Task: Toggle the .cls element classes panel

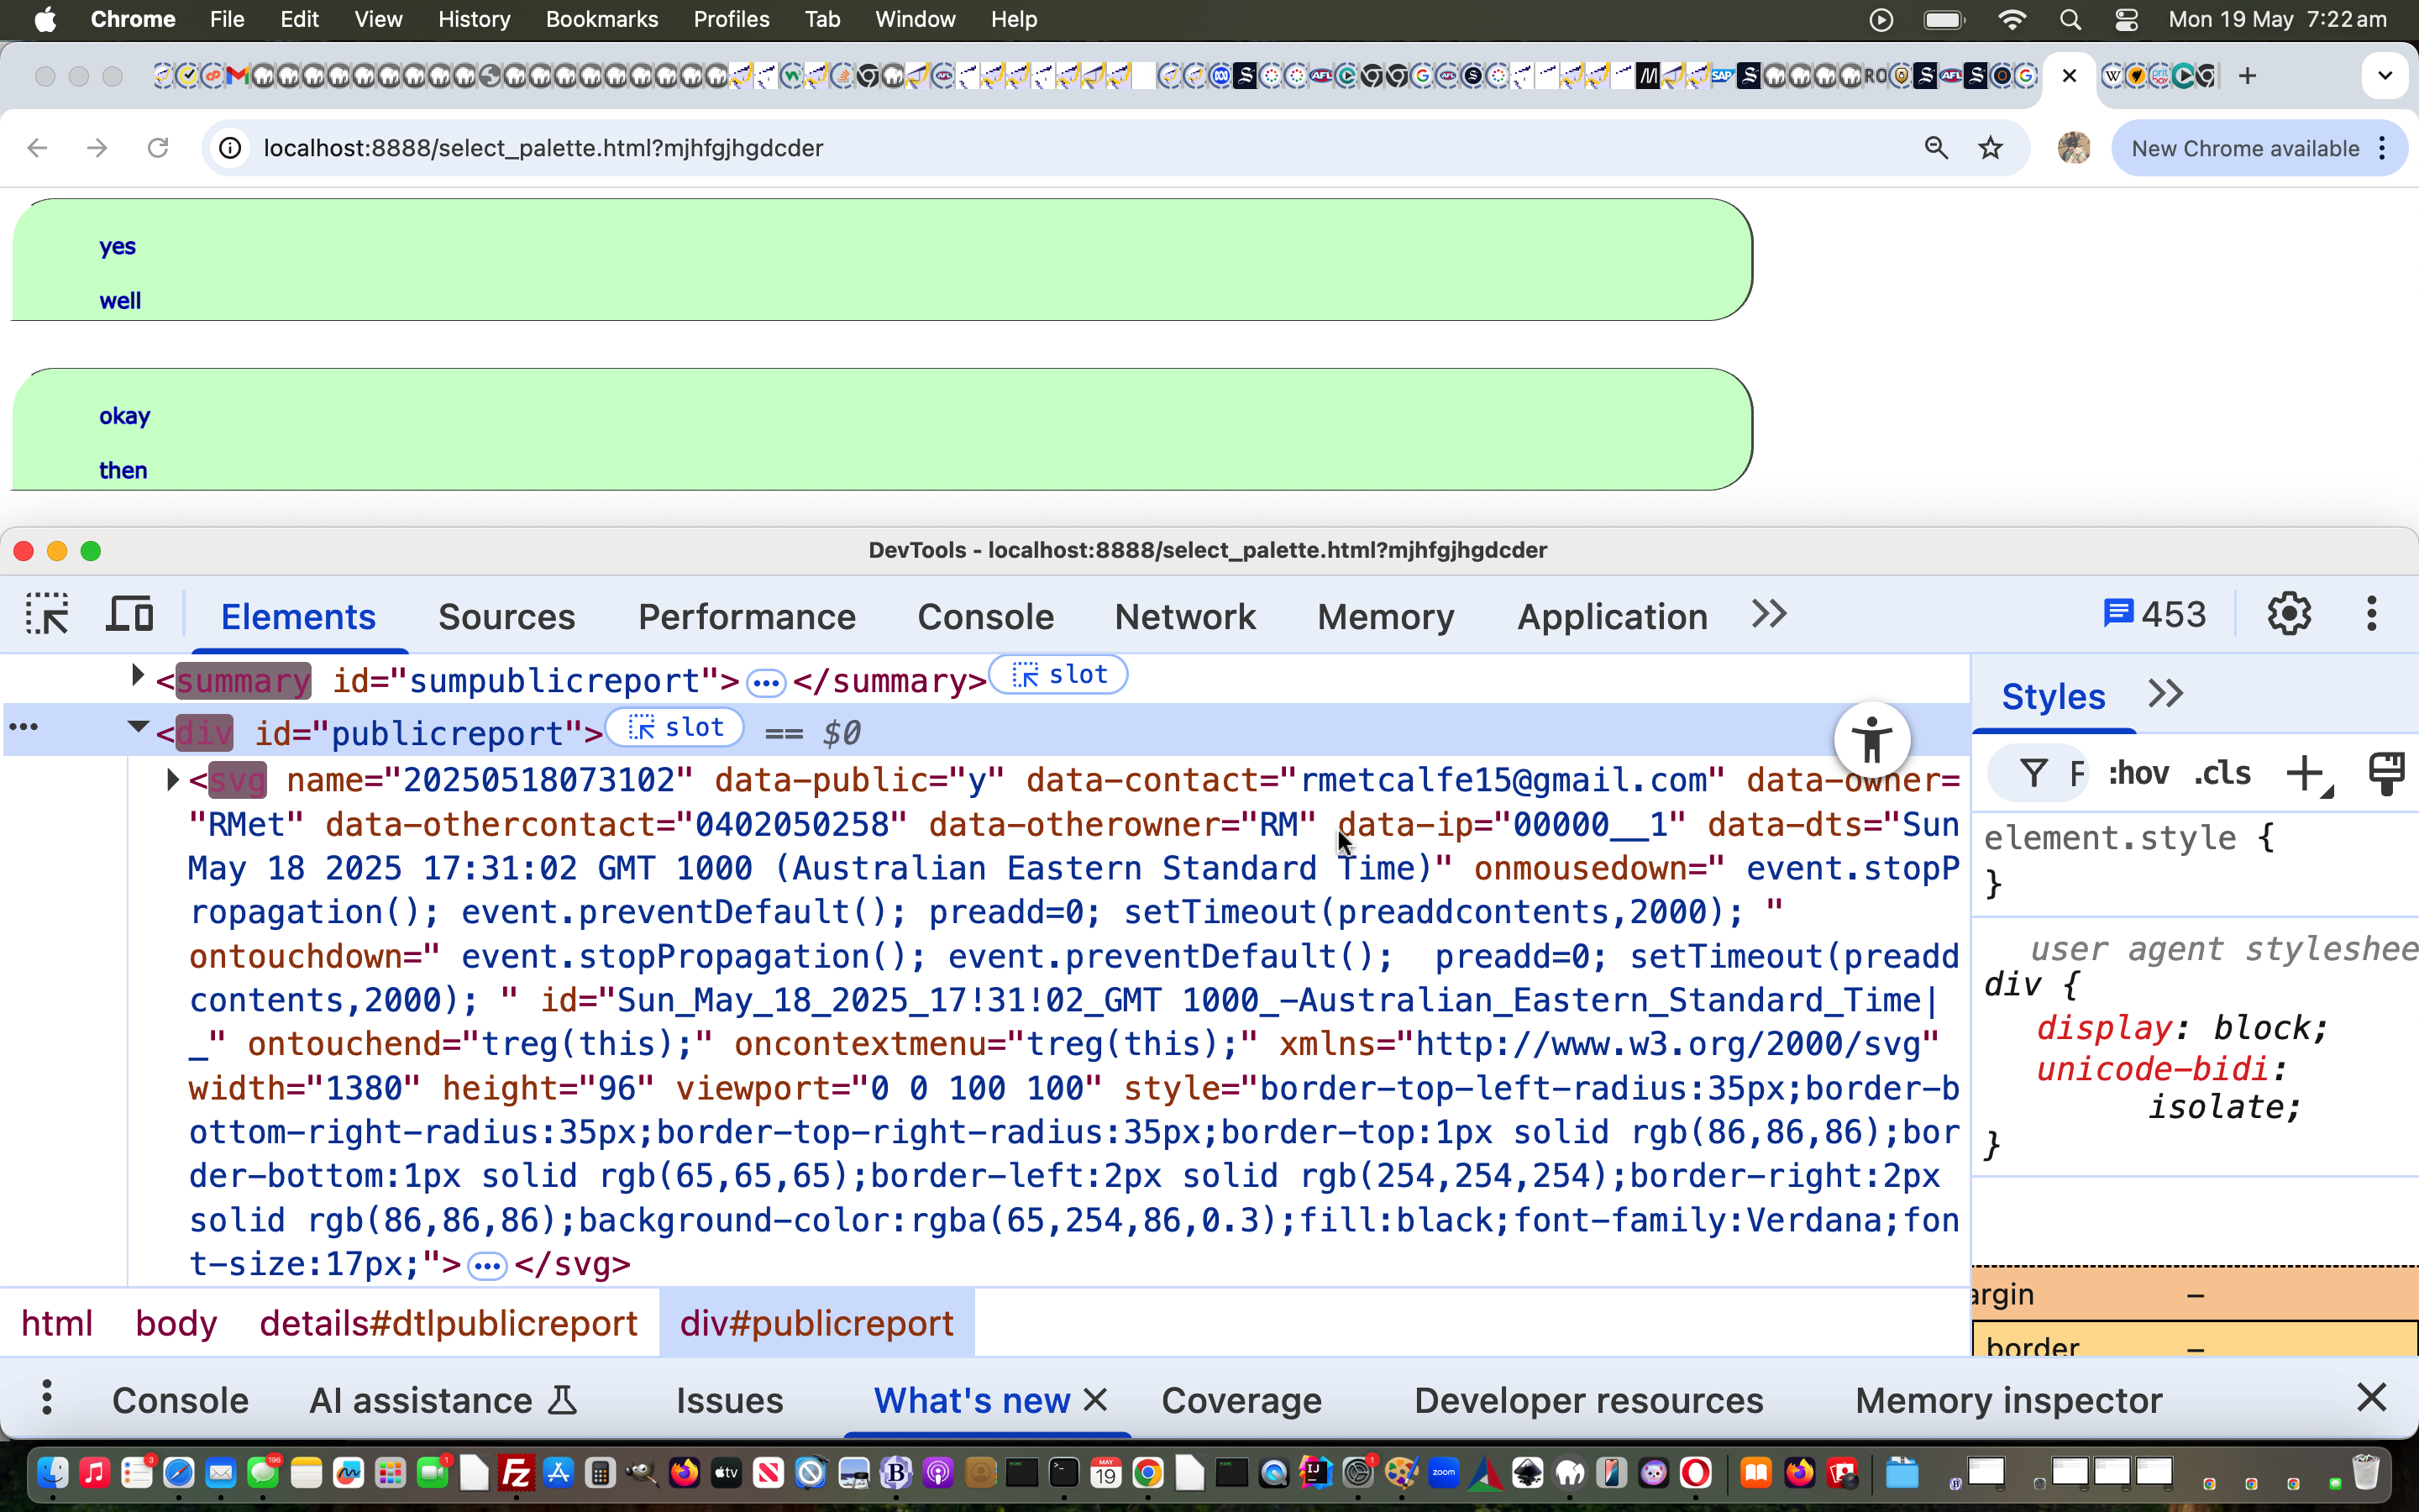Action: point(2222,773)
